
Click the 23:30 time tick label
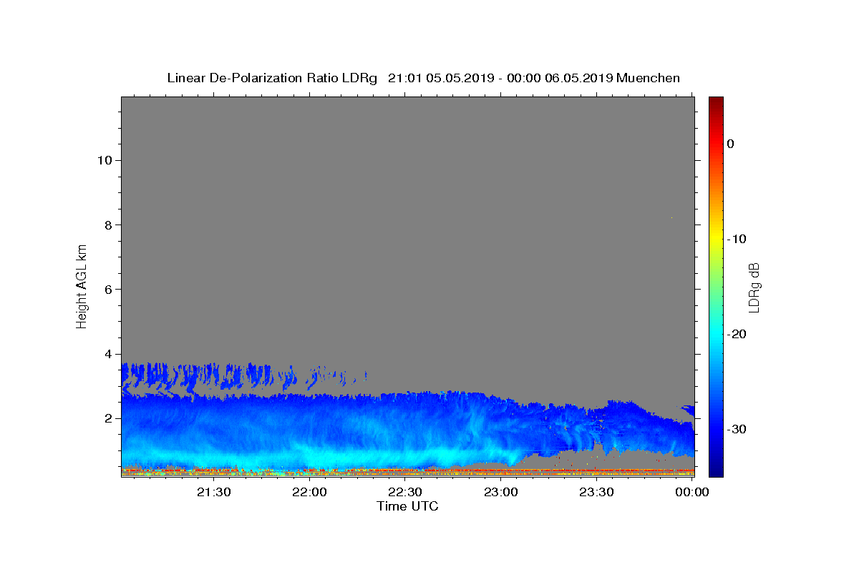pos(596,492)
